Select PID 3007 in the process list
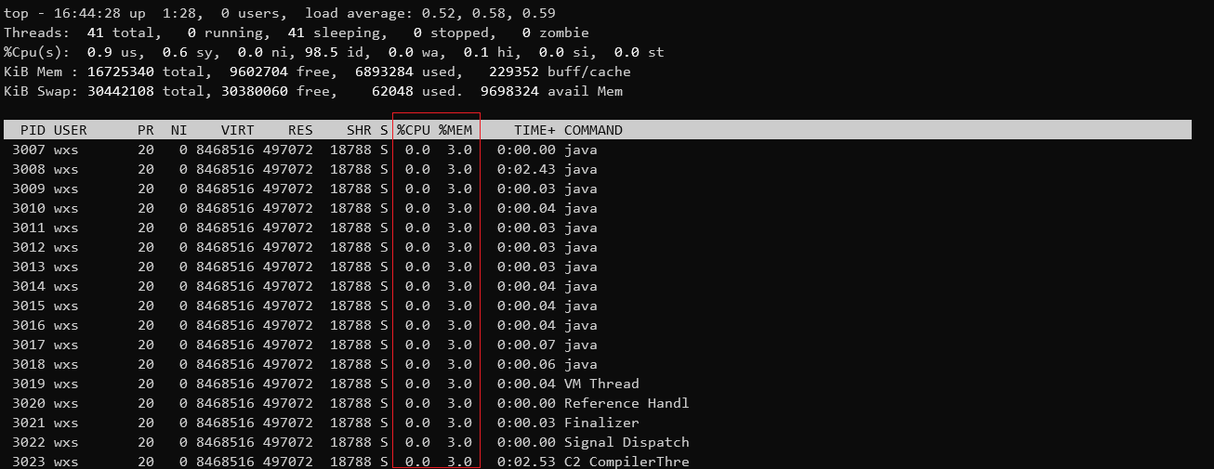1214x469 pixels. [x=29, y=150]
